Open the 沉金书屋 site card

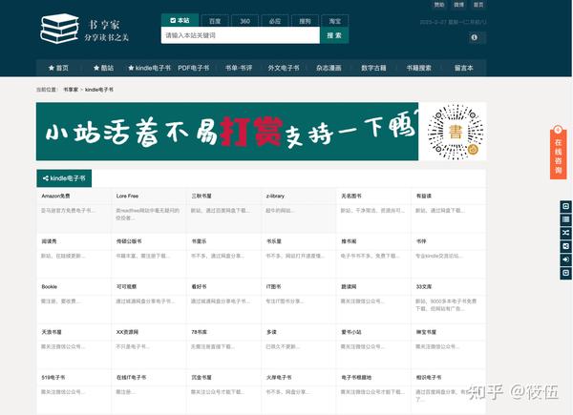coord(223,391)
